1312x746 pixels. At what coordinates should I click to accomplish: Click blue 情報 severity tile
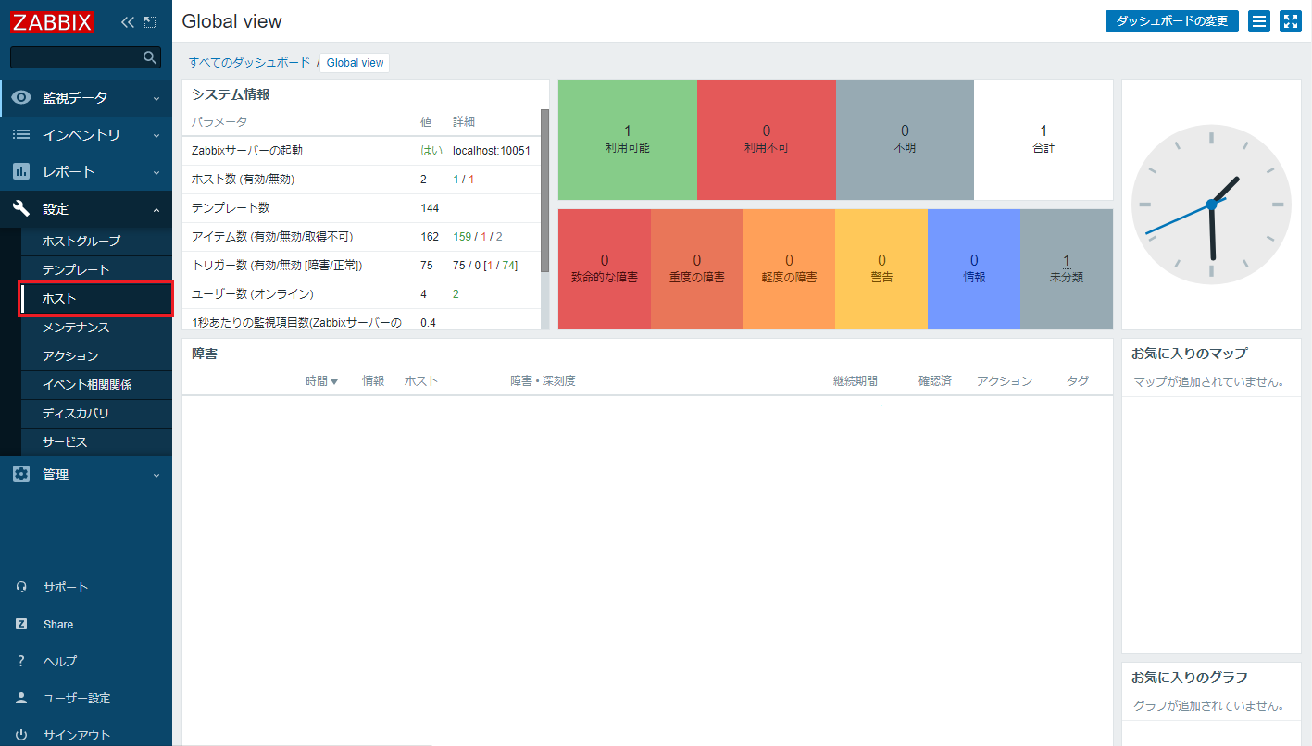[x=974, y=269]
